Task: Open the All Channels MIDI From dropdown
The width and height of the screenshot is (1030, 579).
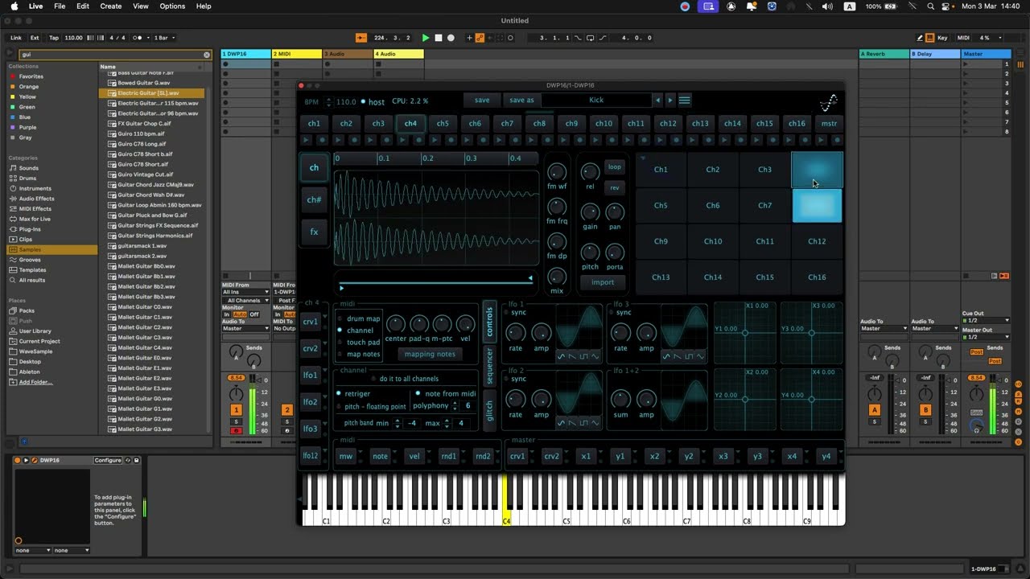Action: (245, 301)
